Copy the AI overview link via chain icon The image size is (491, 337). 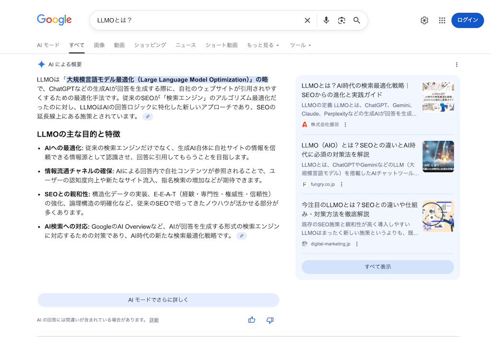[x=148, y=116]
